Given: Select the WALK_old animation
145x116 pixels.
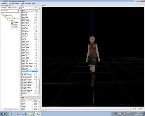Looking at the screenshot, I should [30, 55].
